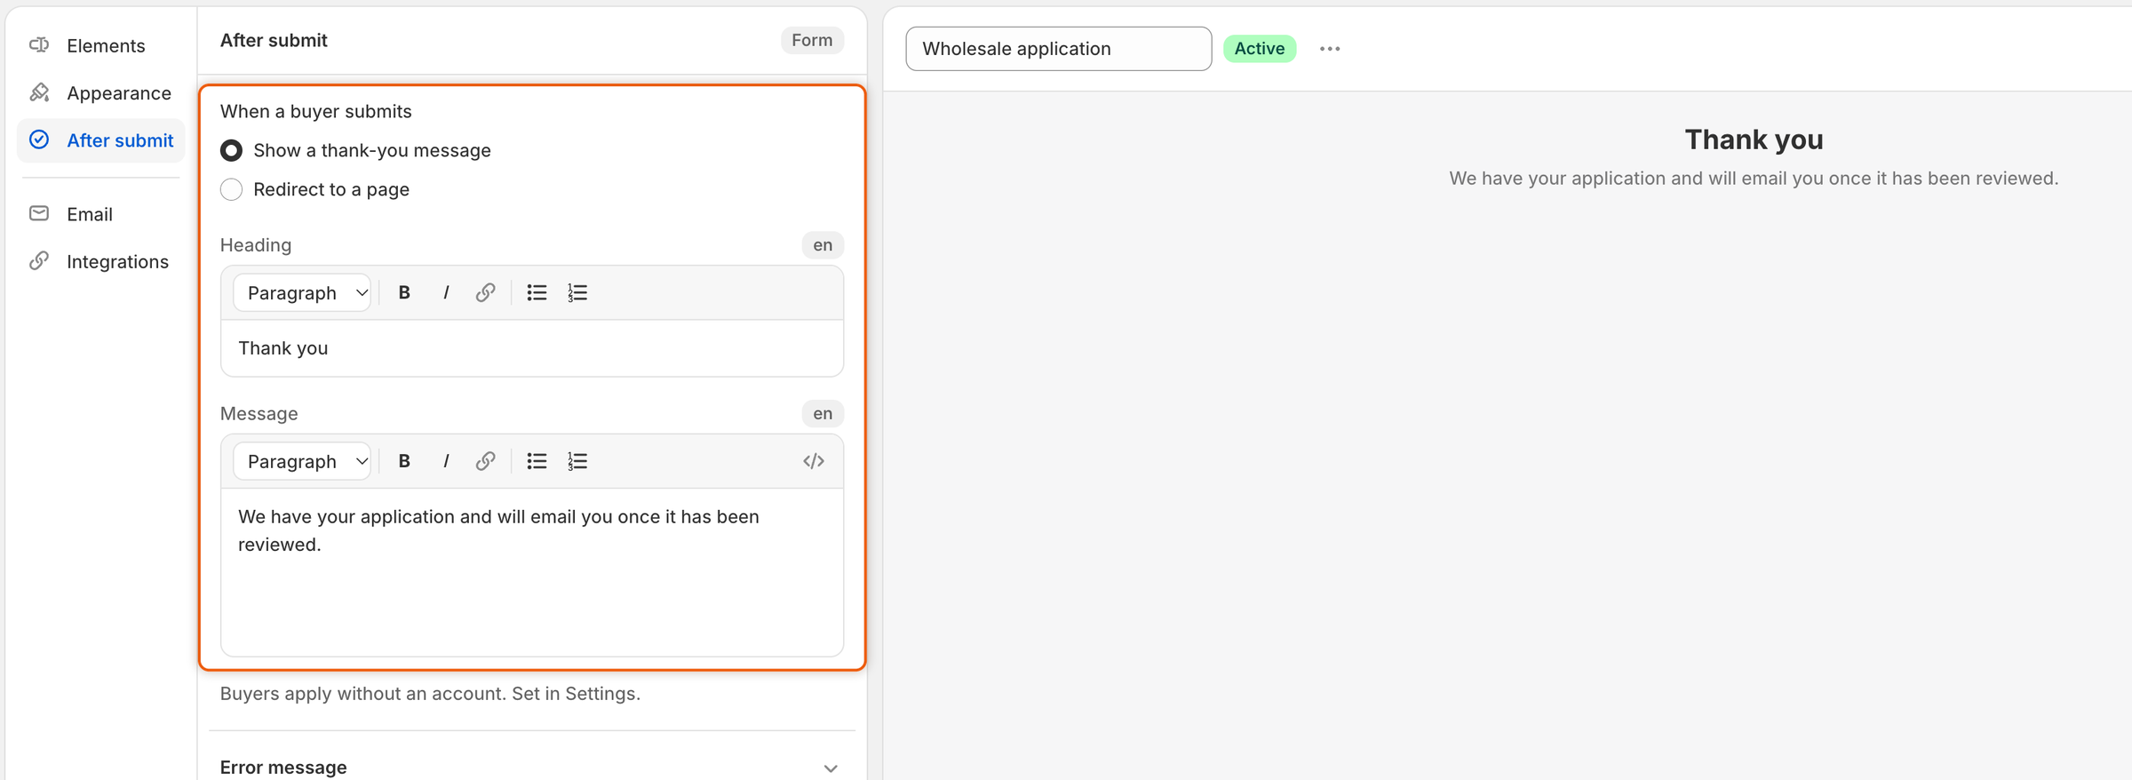Screen dimensions: 2132x780
Task: Click the 'When a buyer submits' label
Action: tap(316, 112)
